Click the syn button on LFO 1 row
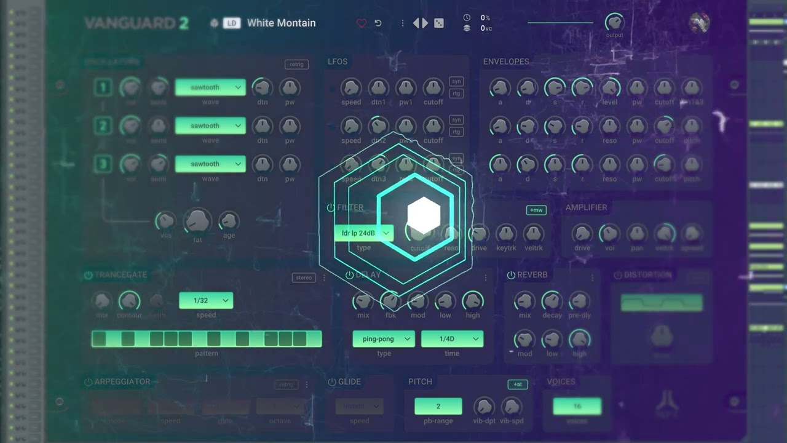Screen dimensions: 787x443 click(456, 81)
